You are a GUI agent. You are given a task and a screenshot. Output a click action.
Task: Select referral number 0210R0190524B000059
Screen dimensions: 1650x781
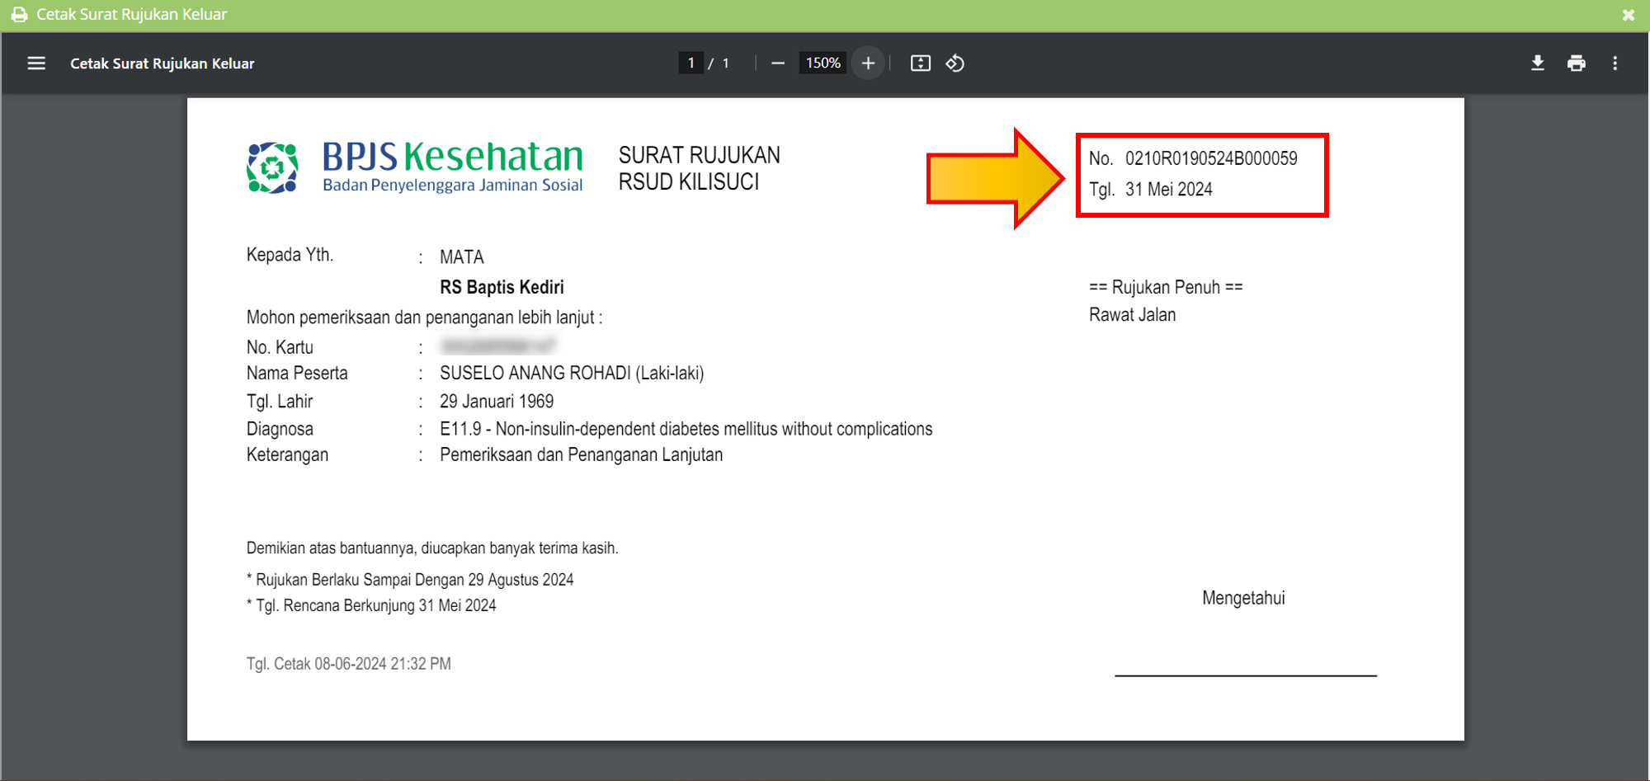(x=1211, y=158)
